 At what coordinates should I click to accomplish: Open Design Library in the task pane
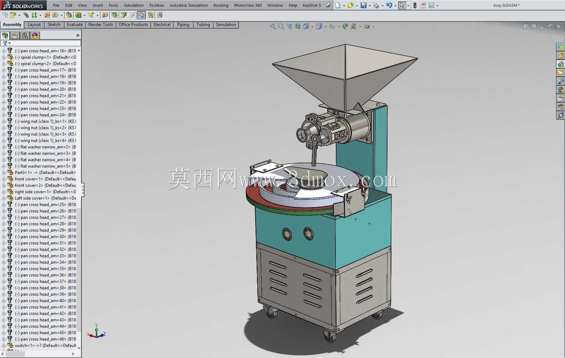[x=561, y=64]
